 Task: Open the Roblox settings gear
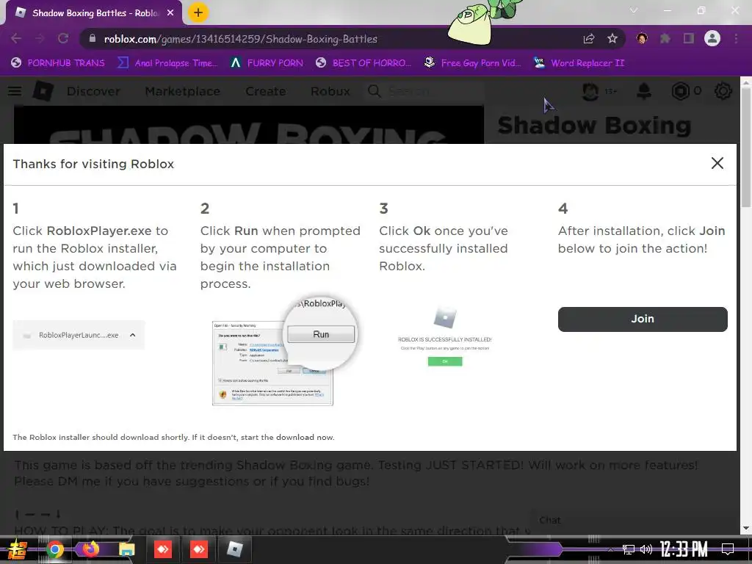pyautogui.click(x=723, y=91)
